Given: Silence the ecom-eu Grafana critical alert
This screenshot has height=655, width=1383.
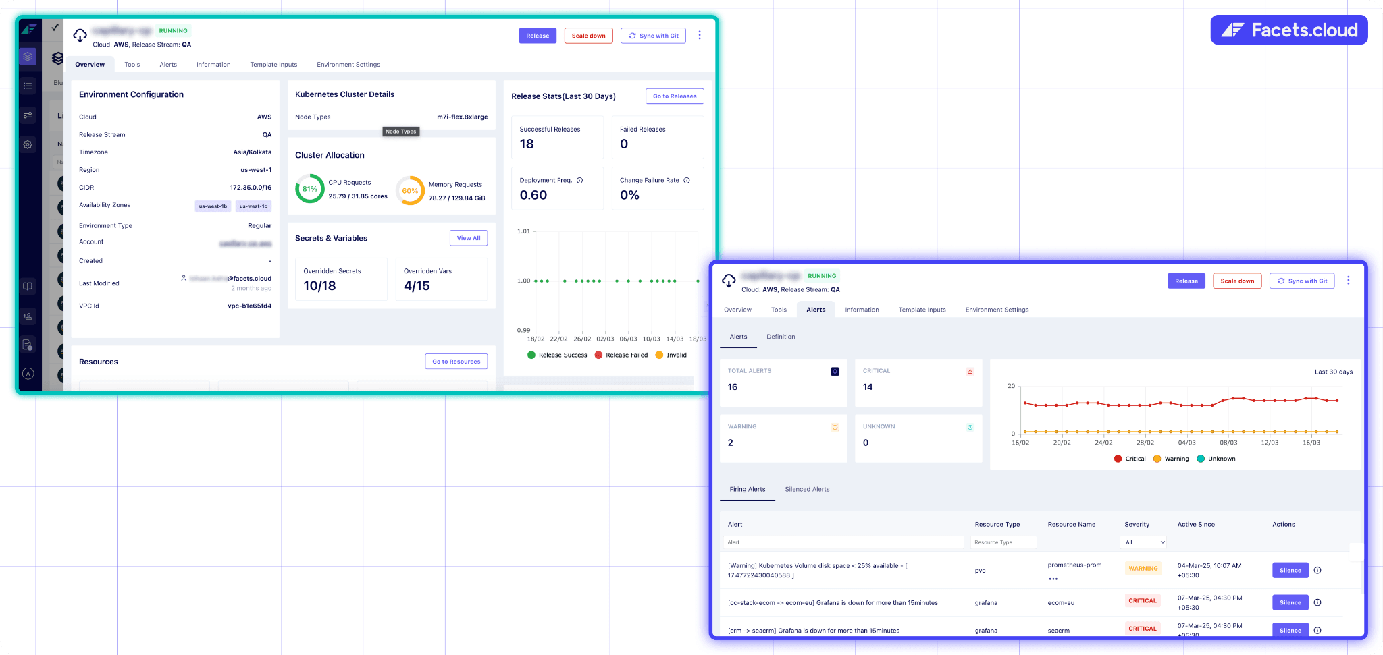Looking at the screenshot, I should tap(1290, 603).
